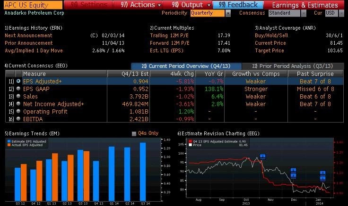The width and height of the screenshot is (348, 206).
Task: Click the lower event marker near December
Action: (294, 176)
